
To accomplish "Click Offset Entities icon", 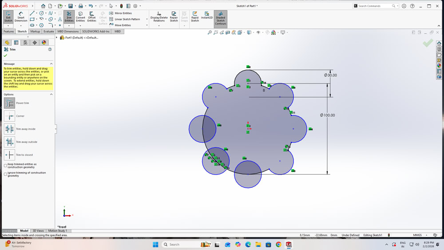I will [92, 17].
